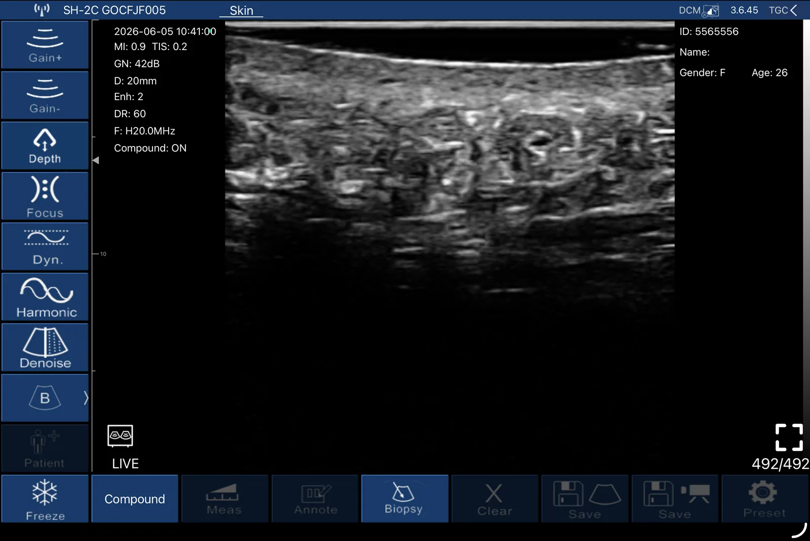Increase gain with Gain+ button
Screen dimensions: 810x541
click(x=45, y=45)
